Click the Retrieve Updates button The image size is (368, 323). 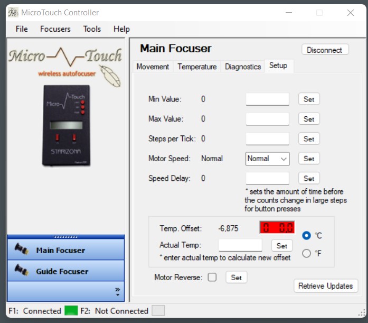point(326,286)
